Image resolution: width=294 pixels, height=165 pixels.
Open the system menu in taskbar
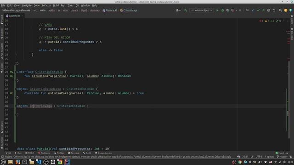click(3, 162)
